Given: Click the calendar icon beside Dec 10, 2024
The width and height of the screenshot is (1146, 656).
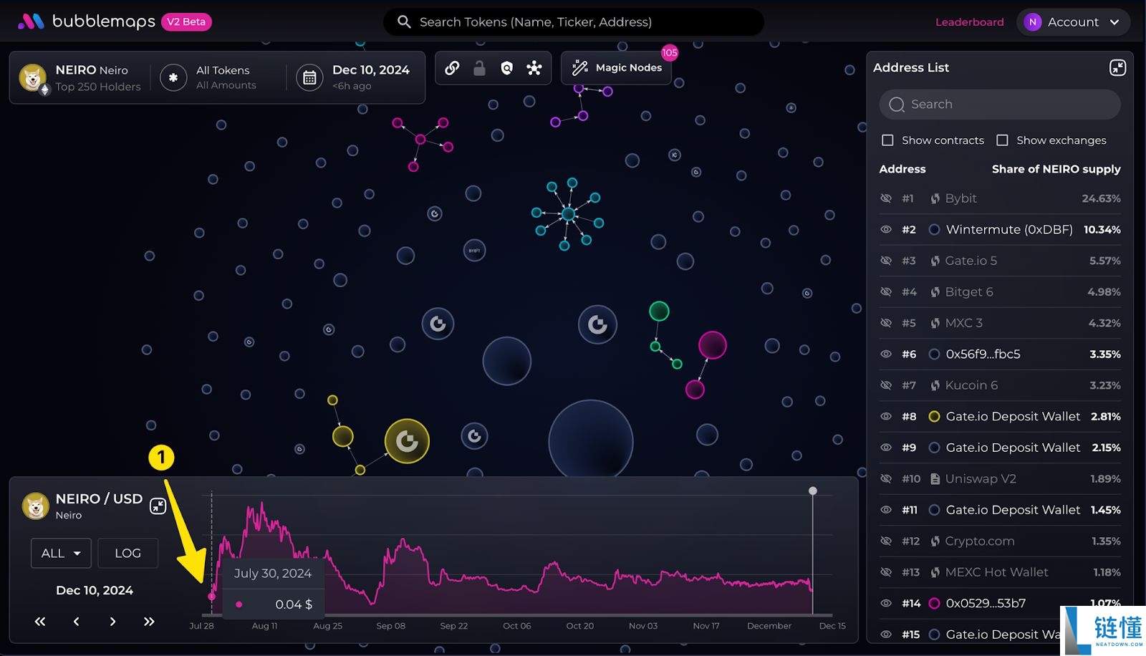Looking at the screenshot, I should coord(309,77).
